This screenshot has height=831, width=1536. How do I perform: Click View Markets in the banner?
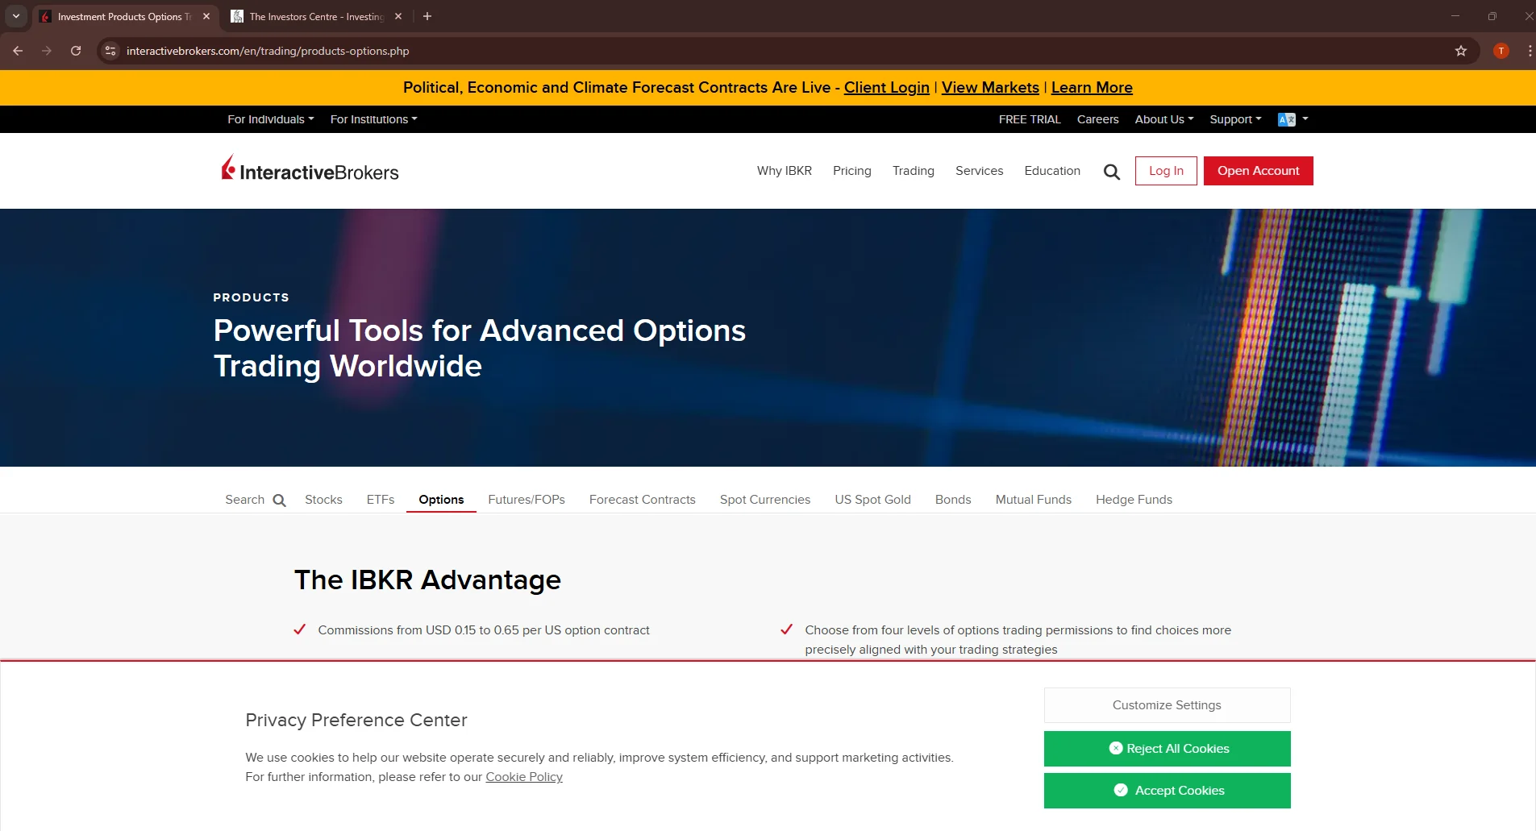point(990,87)
